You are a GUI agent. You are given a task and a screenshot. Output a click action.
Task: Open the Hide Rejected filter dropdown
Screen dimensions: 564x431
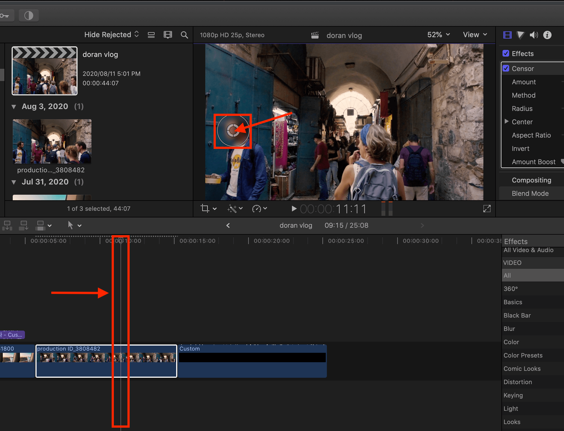click(x=111, y=35)
